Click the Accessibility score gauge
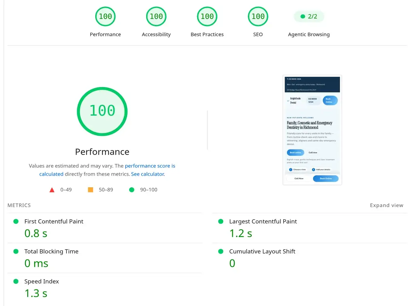Screen dimensions: 408x306 (x=156, y=16)
